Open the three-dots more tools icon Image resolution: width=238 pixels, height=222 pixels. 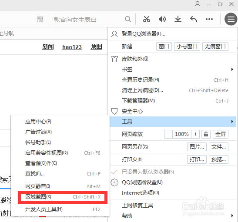click(209, 19)
